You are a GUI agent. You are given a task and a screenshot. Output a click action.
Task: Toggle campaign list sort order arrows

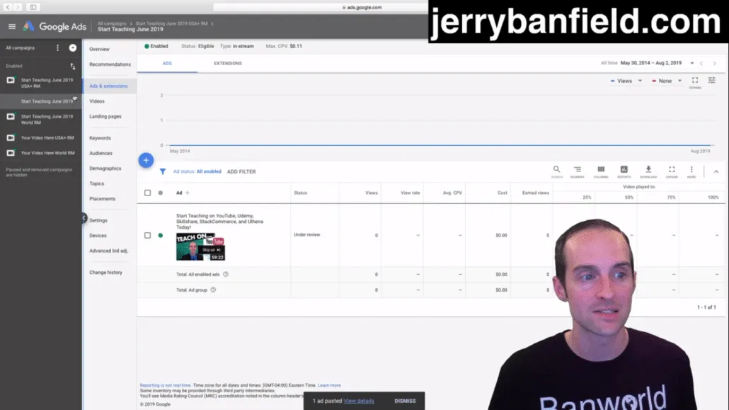tap(72, 66)
